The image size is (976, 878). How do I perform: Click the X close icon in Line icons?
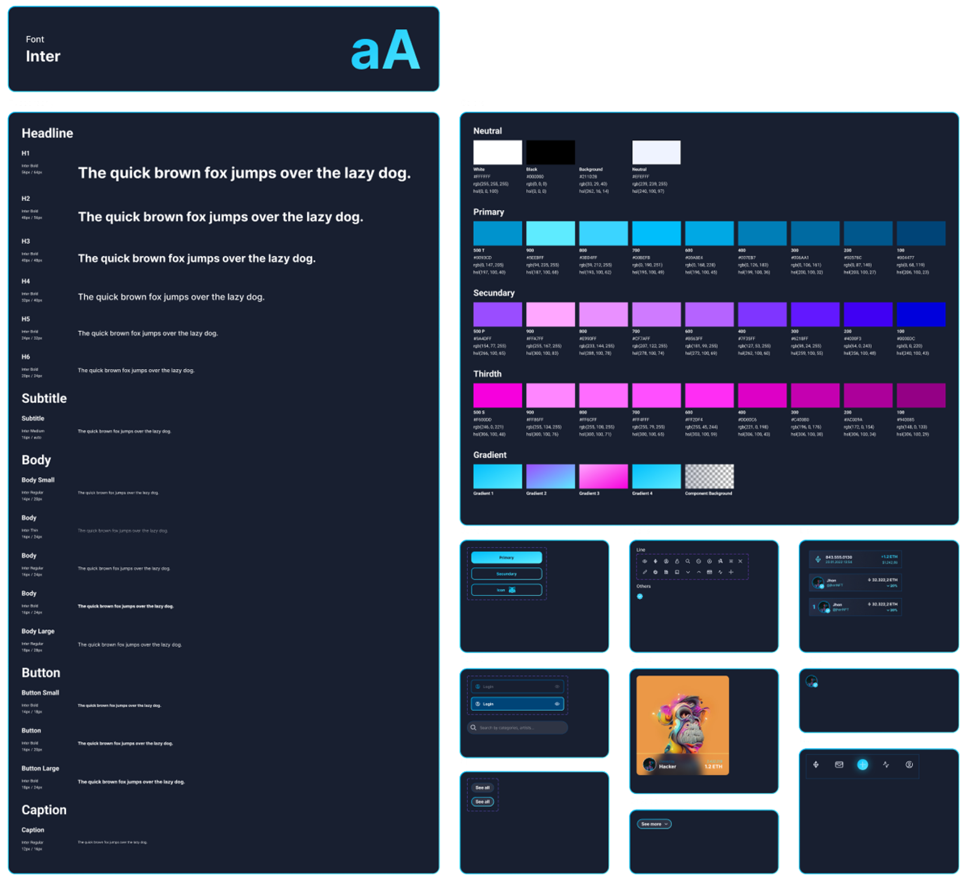[x=740, y=561]
